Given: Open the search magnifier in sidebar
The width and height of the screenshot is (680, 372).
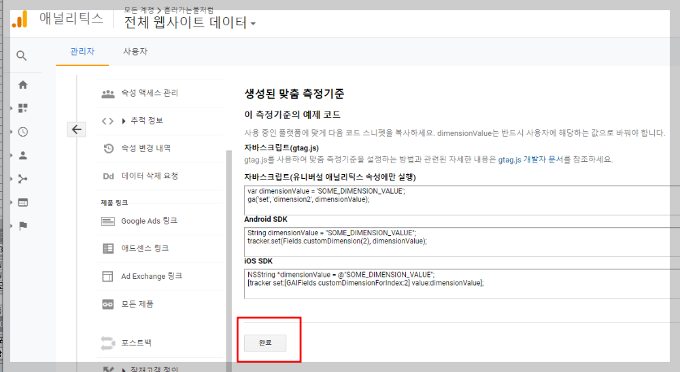Looking at the screenshot, I should pyautogui.click(x=22, y=56).
